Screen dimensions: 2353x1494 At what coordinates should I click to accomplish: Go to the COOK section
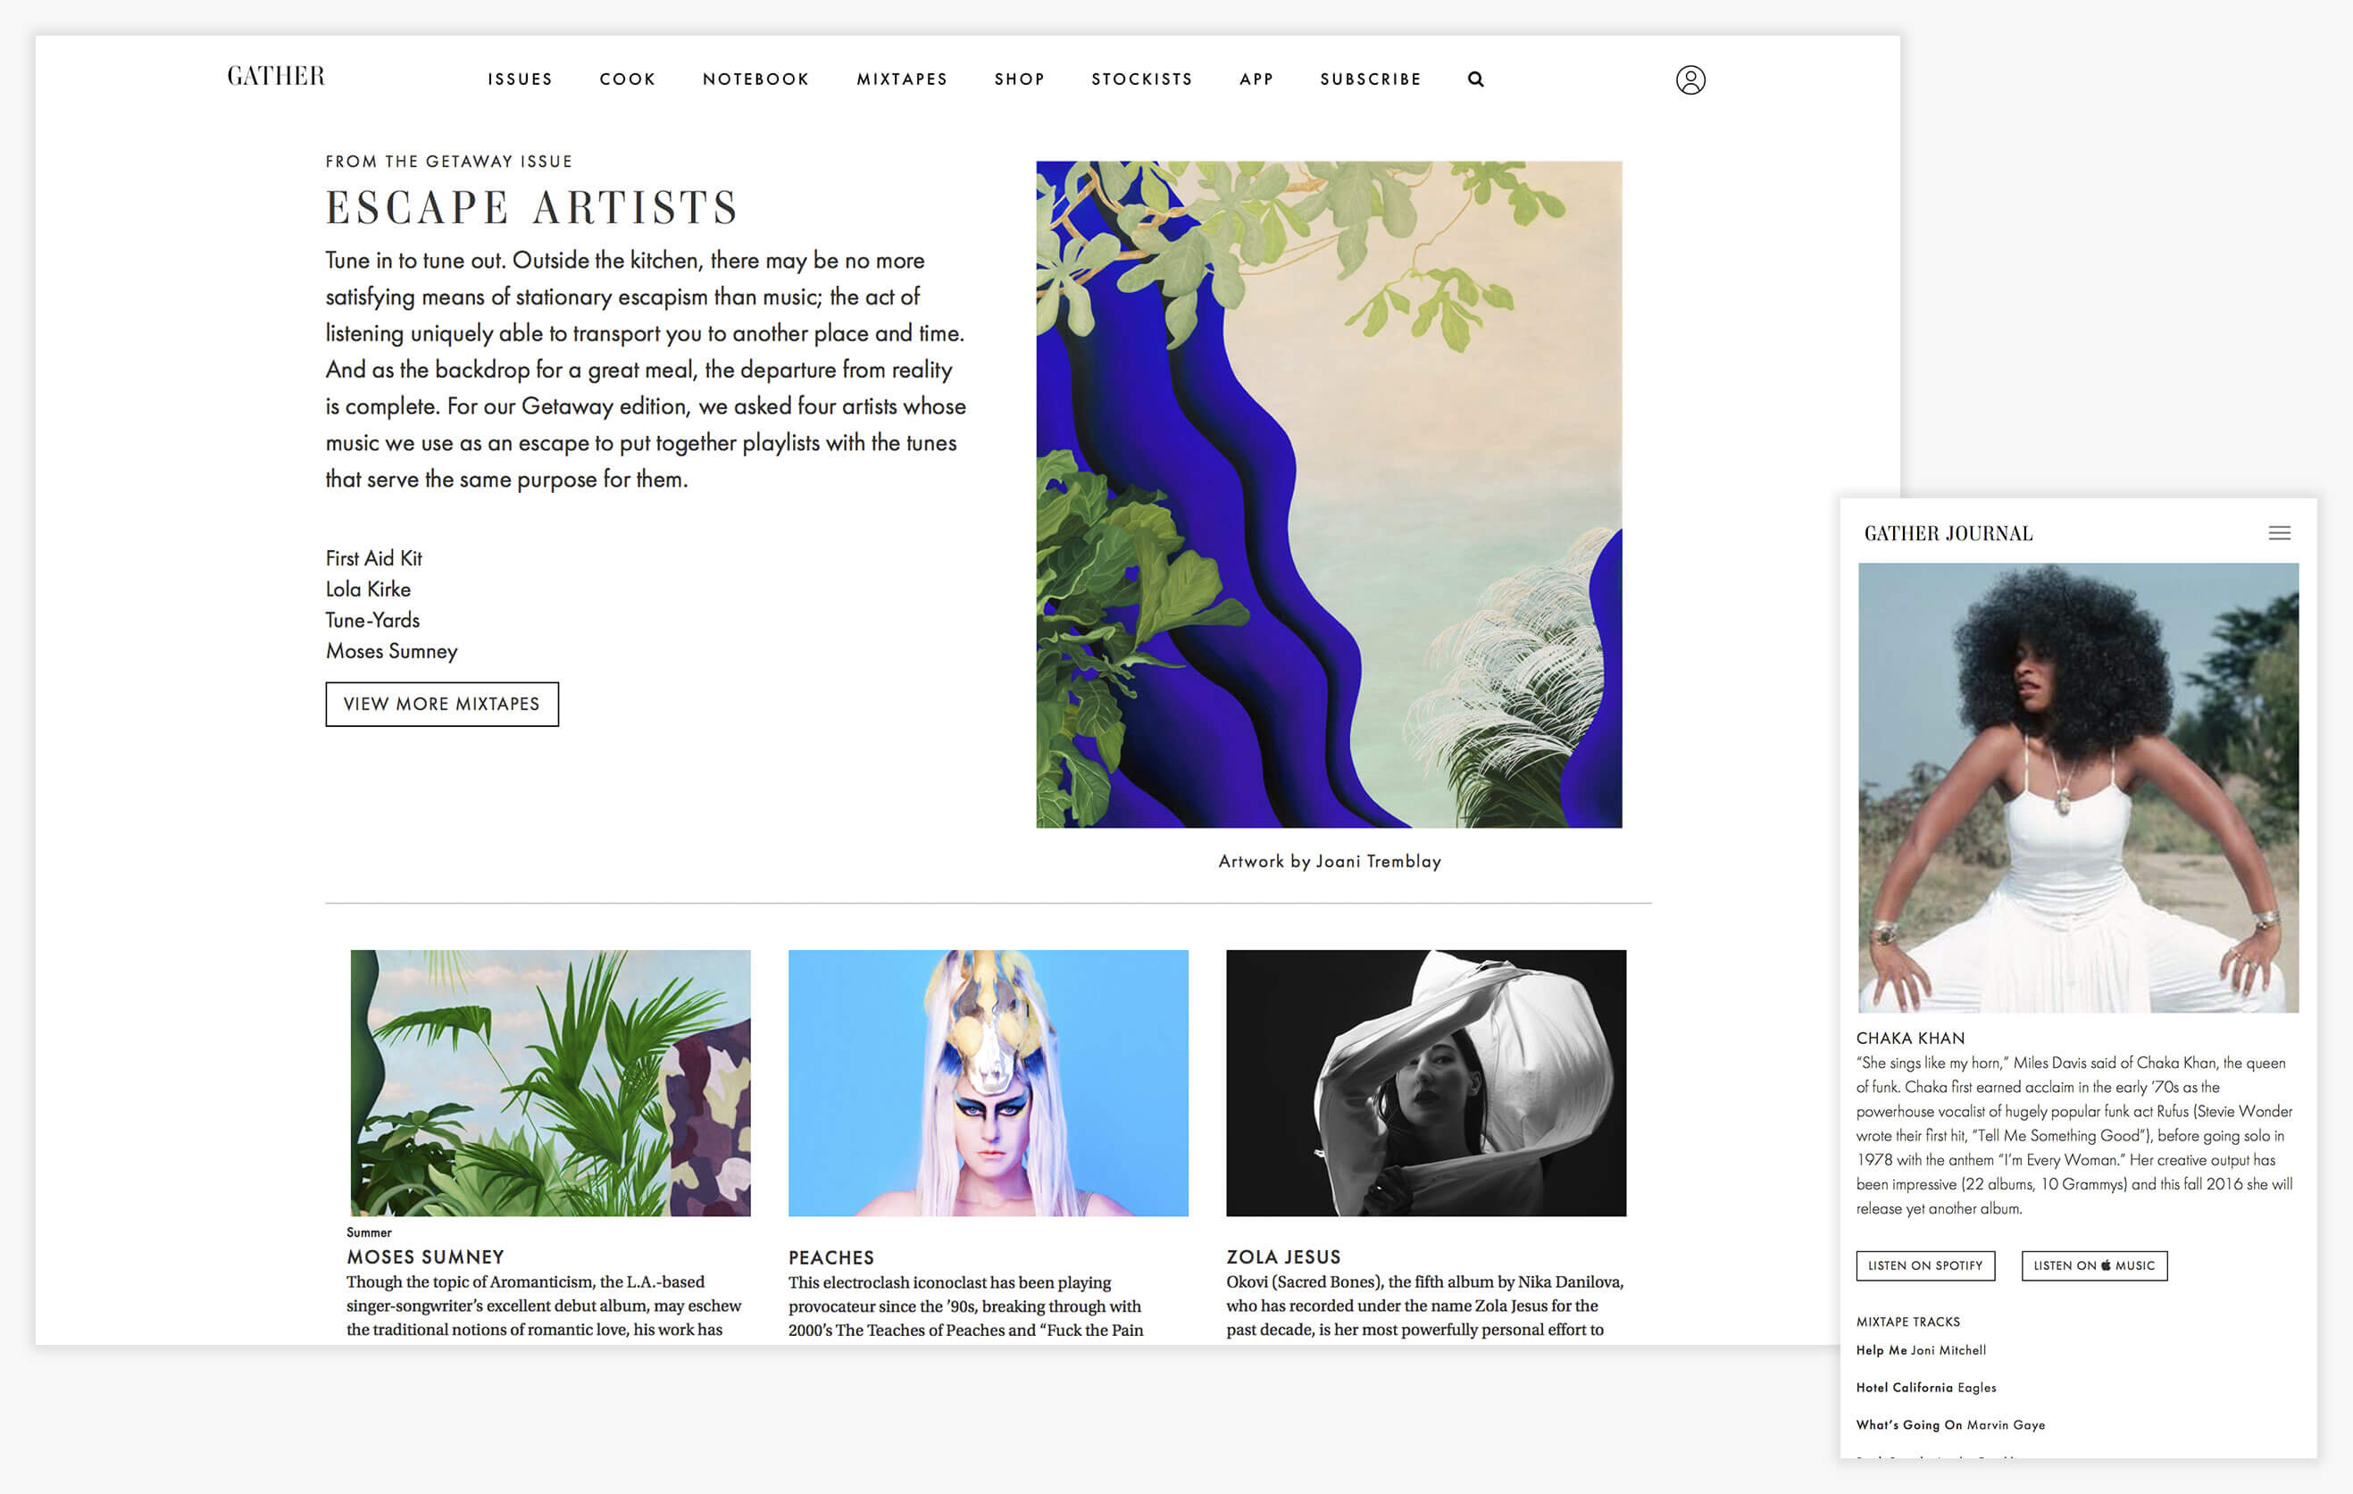[628, 79]
